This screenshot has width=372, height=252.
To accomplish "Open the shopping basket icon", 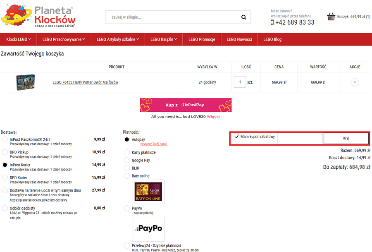I will (331, 17).
